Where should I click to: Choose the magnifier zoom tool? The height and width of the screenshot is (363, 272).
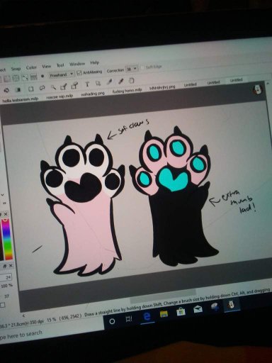pyautogui.click(x=54, y=87)
